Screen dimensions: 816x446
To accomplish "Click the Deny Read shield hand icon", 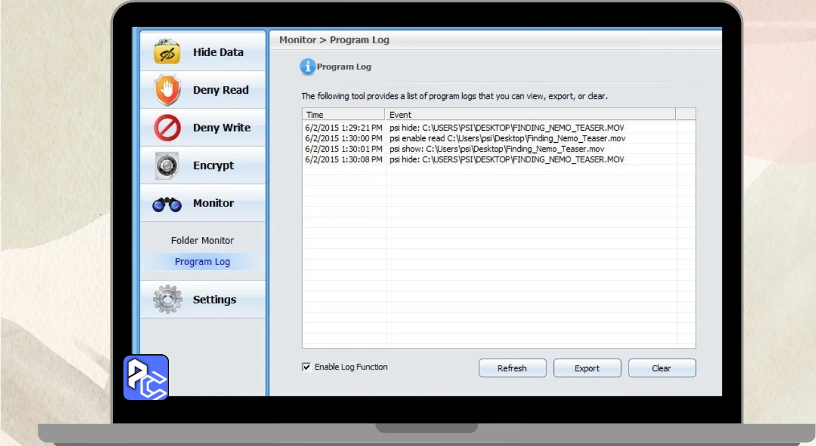I will (168, 90).
